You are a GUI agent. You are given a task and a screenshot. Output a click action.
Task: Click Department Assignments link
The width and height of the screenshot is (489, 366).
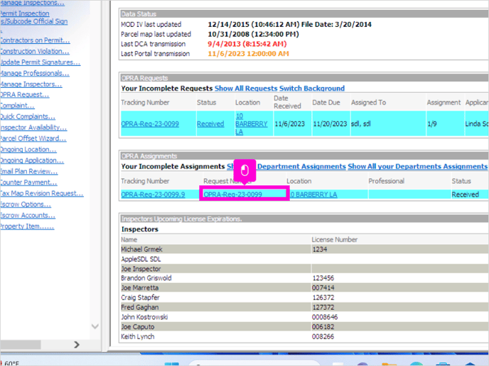pos(301,167)
